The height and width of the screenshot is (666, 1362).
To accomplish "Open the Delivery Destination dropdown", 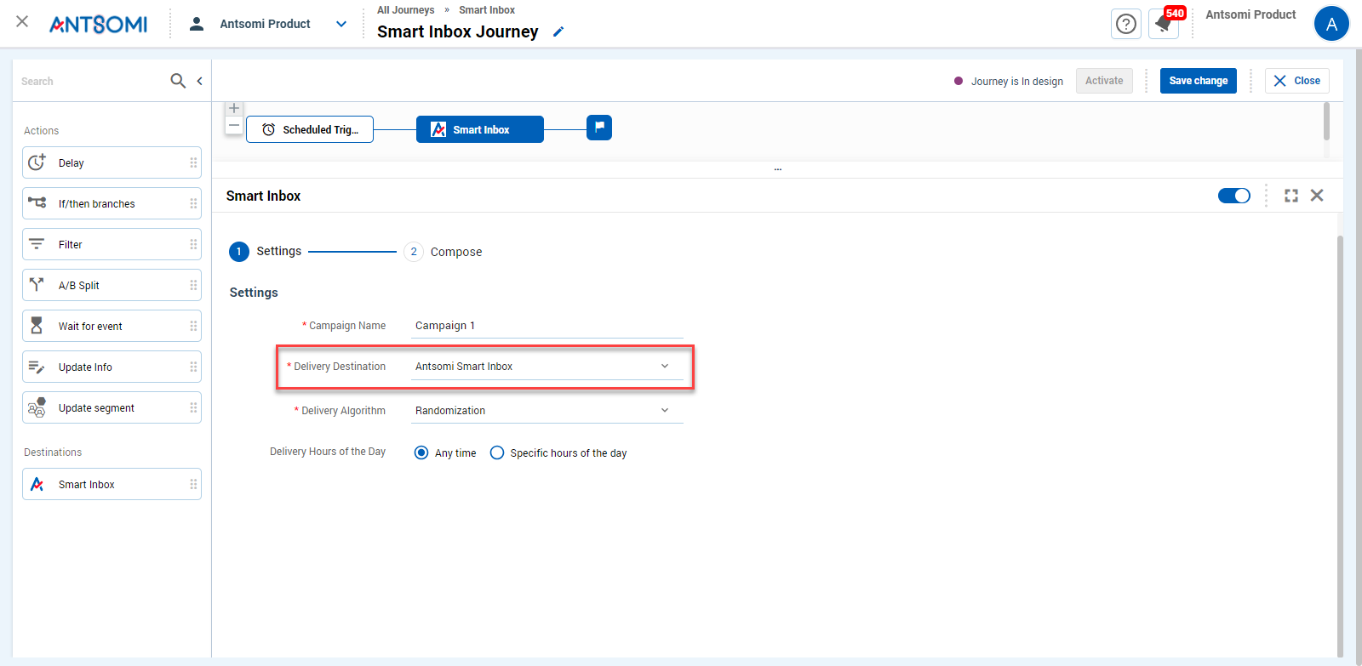I will (547, 367).
